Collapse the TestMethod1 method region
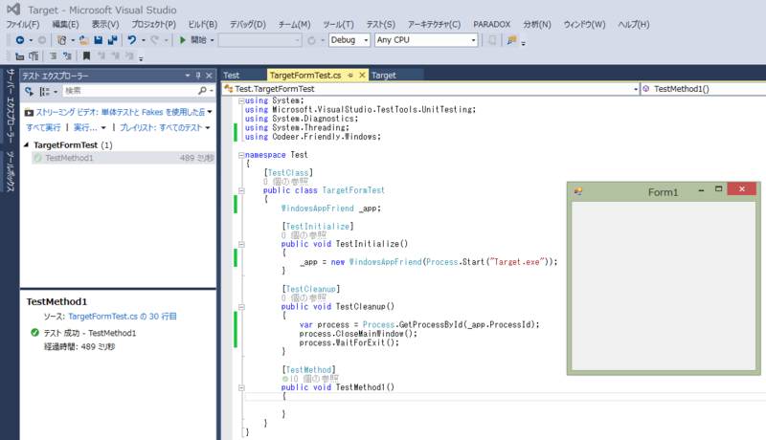The image size is (766, 440). click(241, 387)
